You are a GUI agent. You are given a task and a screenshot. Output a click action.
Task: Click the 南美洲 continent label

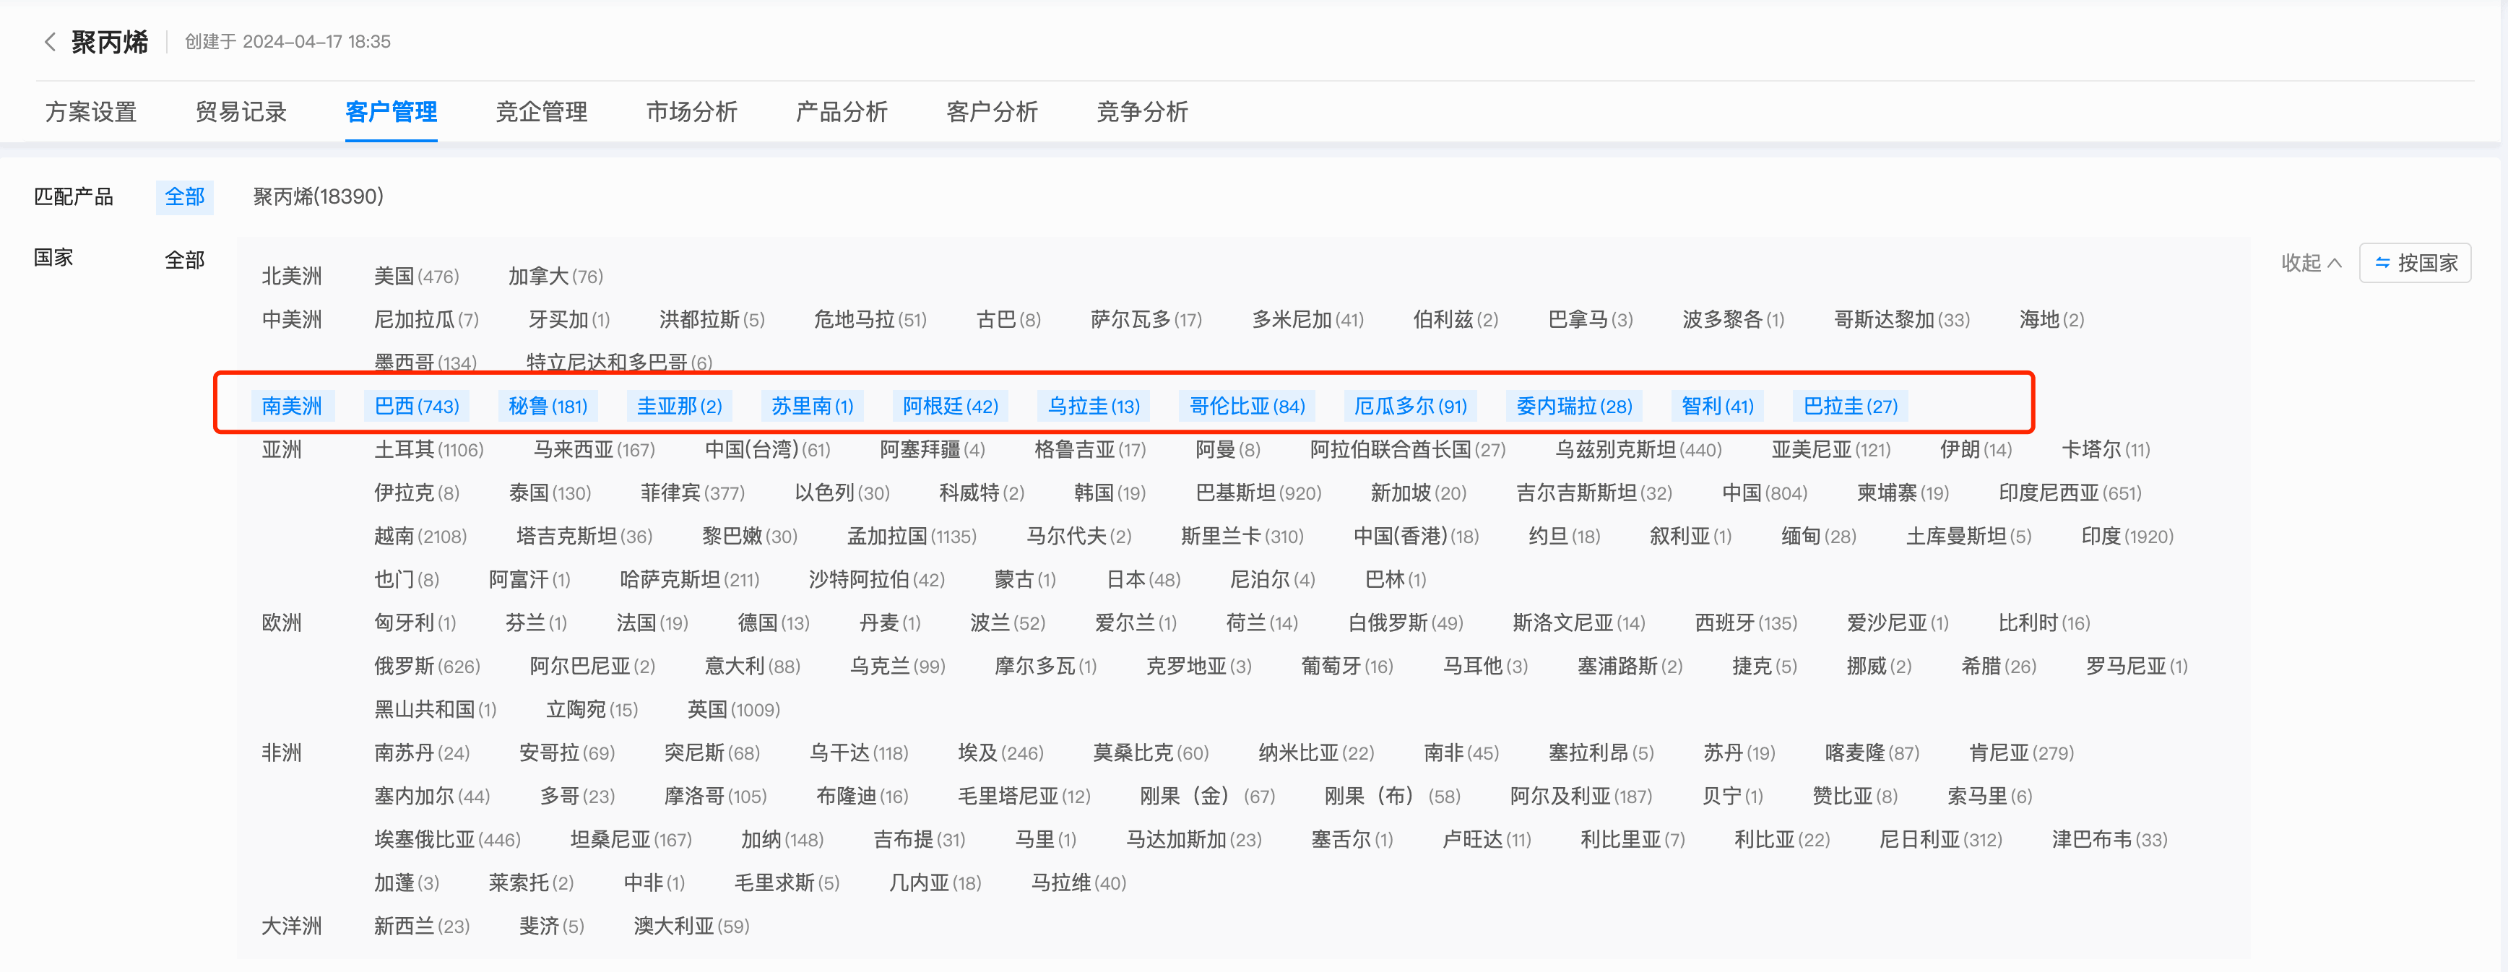[292, 406]
